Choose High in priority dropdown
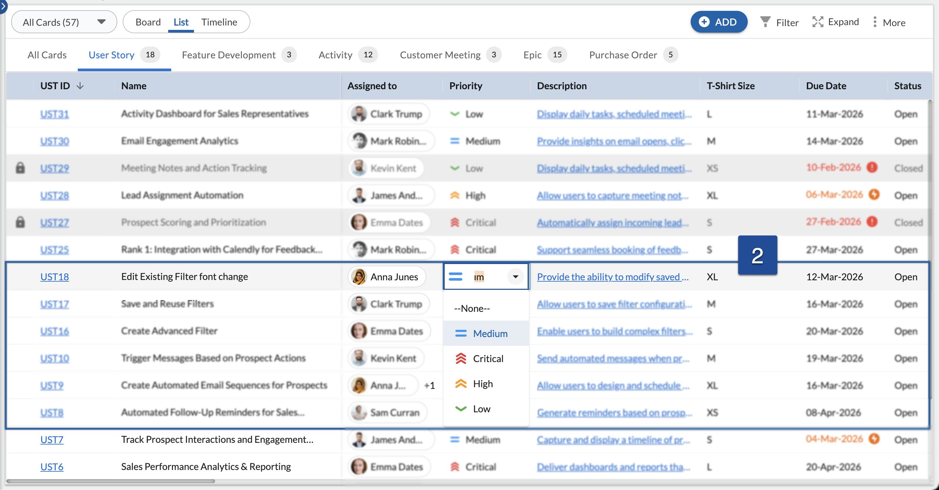This screenshot has width=939, height=490. tap(486, 384)
